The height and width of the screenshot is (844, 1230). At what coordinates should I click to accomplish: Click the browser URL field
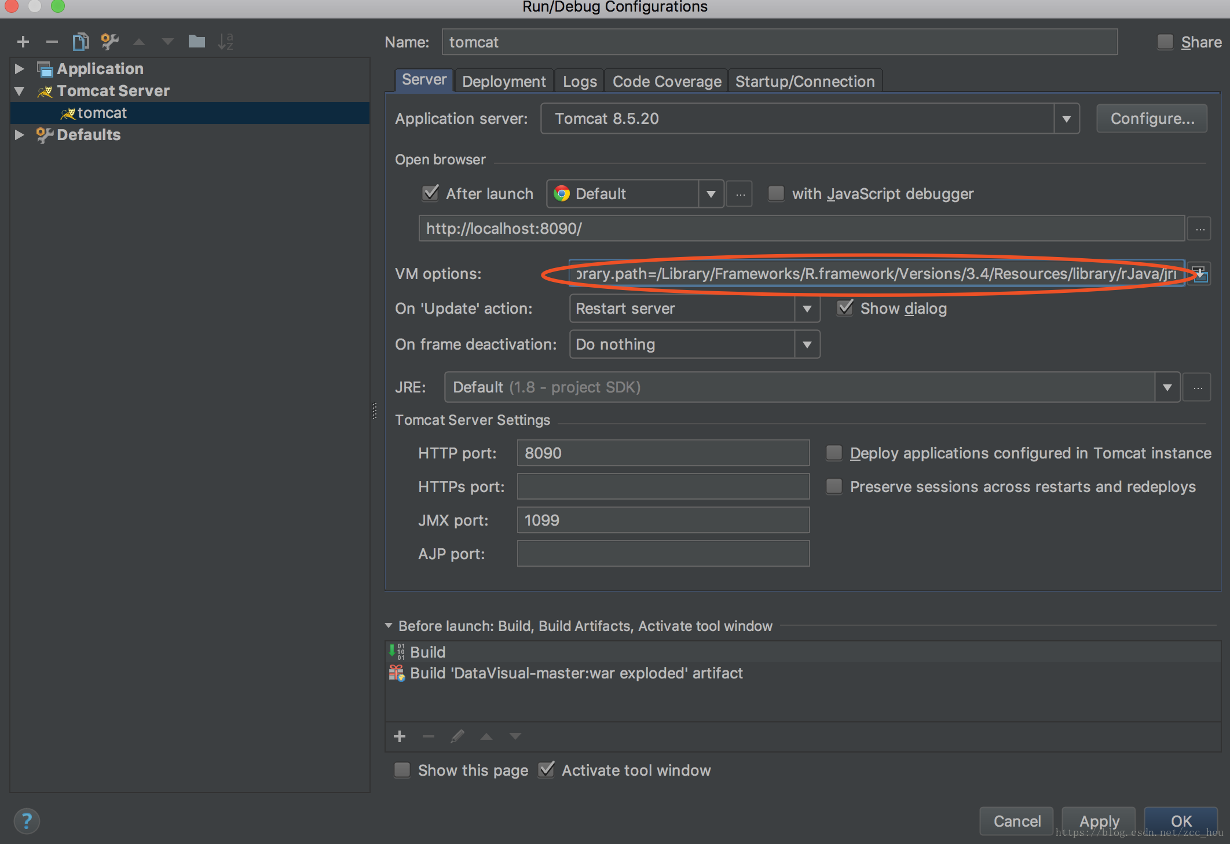click(801, 229)
